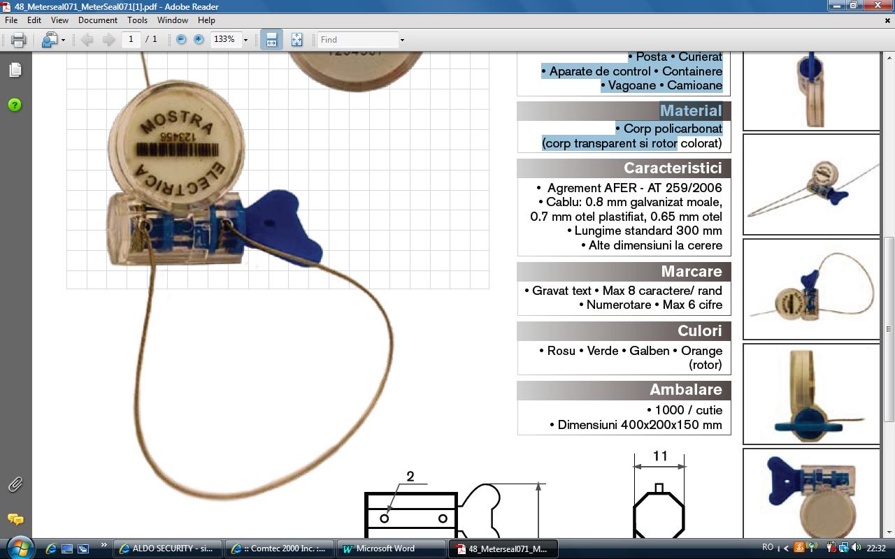Click the seal thumbnail with looped wire
The image size is (895, 559).
pyautogui.click(x=811, y=289)
